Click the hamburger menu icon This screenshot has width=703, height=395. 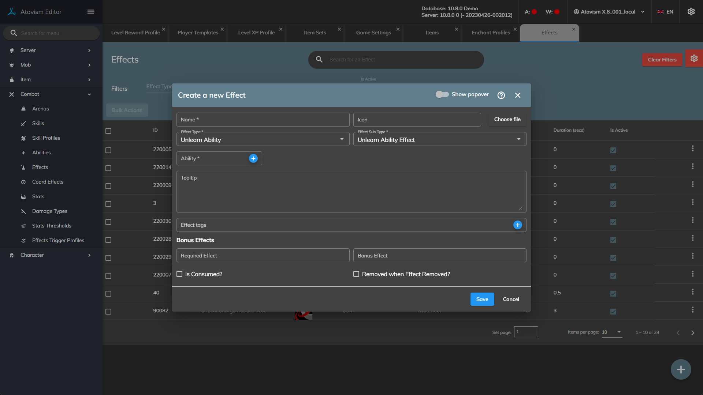[91, 12]
